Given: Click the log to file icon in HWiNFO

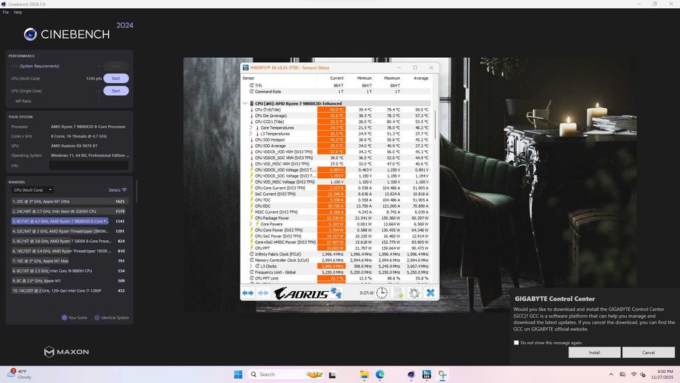Looking at the screenshot, I should [398, 293].
